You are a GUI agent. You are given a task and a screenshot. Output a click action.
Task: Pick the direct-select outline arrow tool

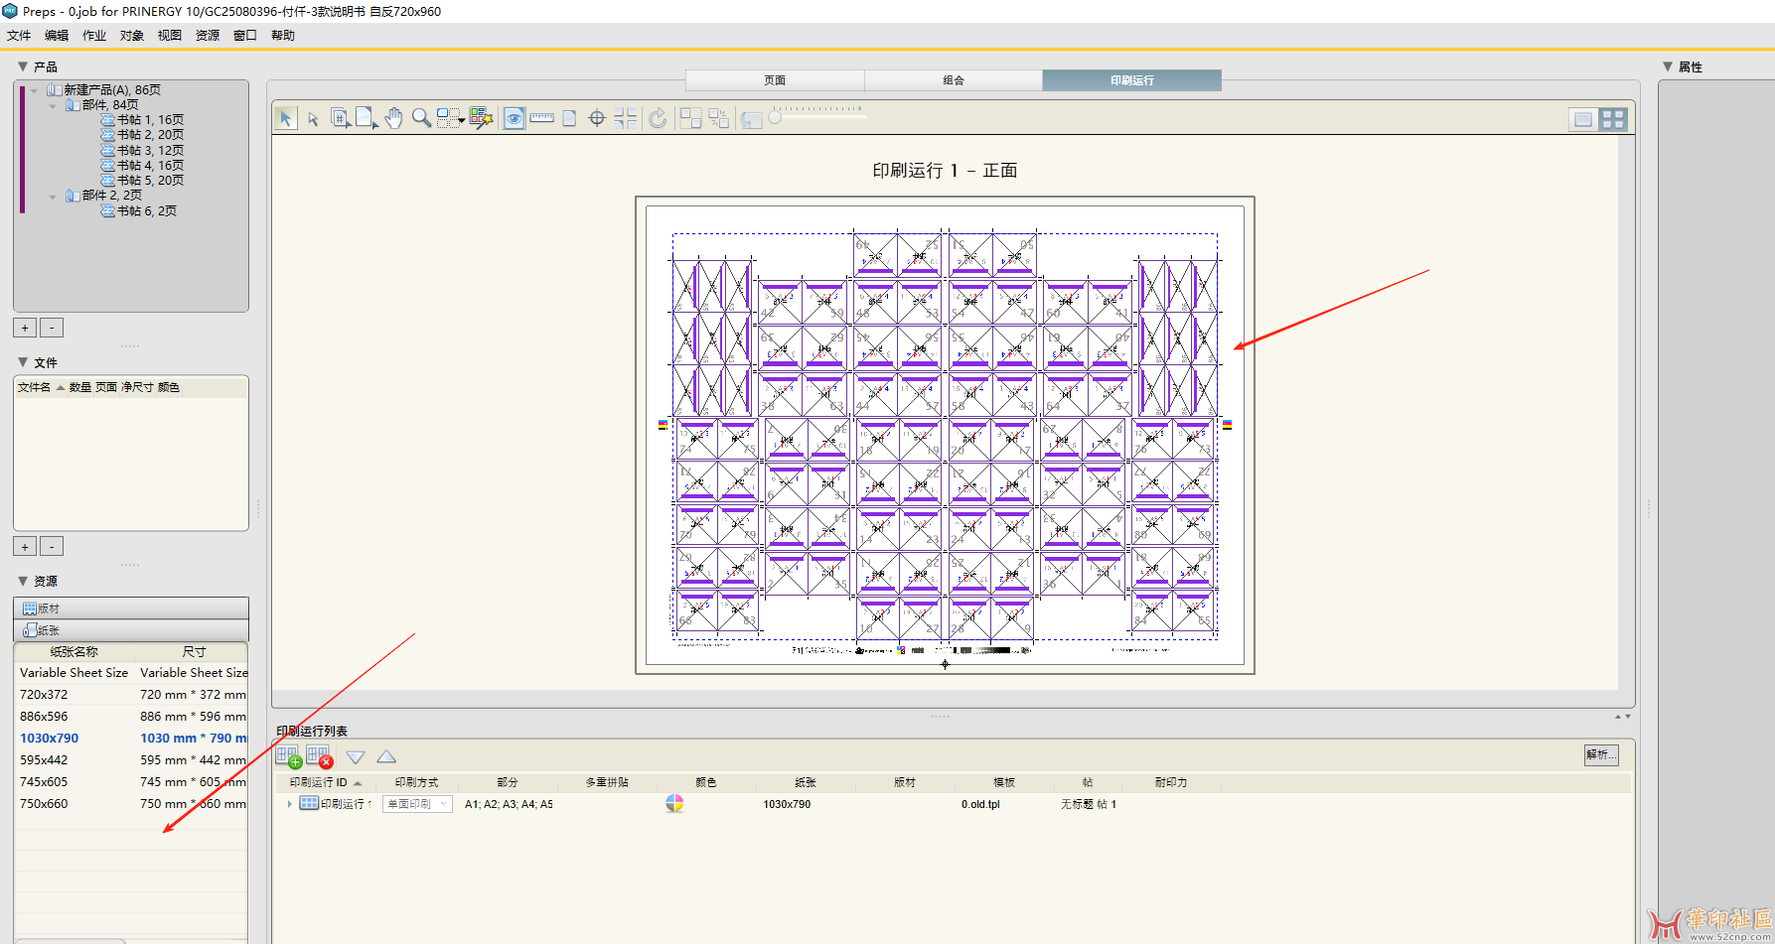coord(313,119)
